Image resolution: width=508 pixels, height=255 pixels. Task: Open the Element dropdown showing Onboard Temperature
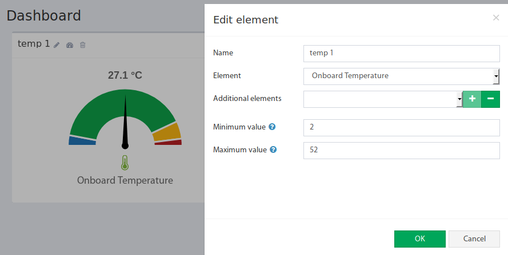click(x=401, y=76)
